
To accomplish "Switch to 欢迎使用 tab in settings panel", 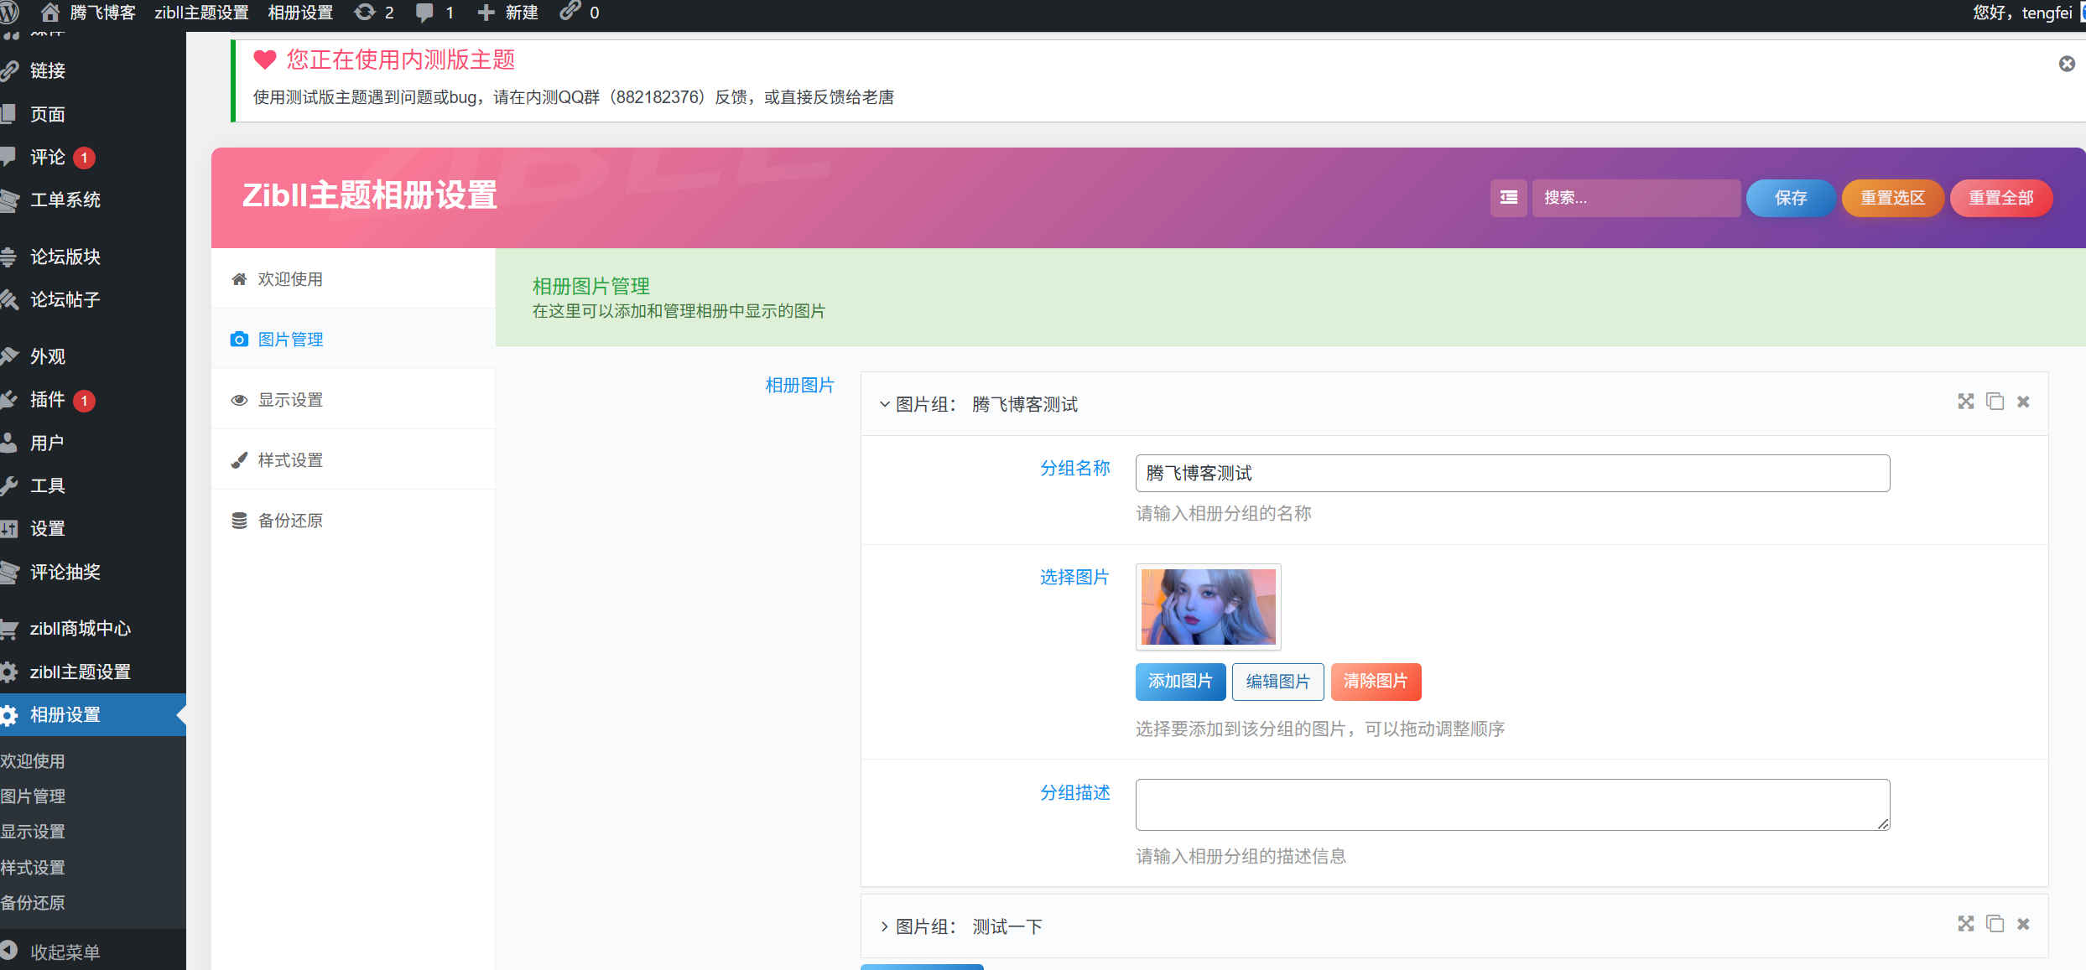I will (289, 278).
